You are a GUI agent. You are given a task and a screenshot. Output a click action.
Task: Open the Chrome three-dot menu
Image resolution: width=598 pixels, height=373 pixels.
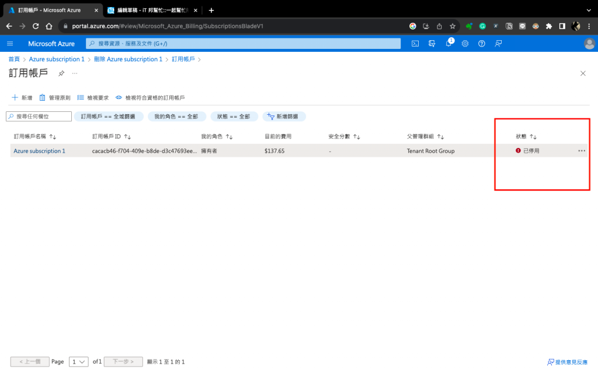(x=589, y=26)
